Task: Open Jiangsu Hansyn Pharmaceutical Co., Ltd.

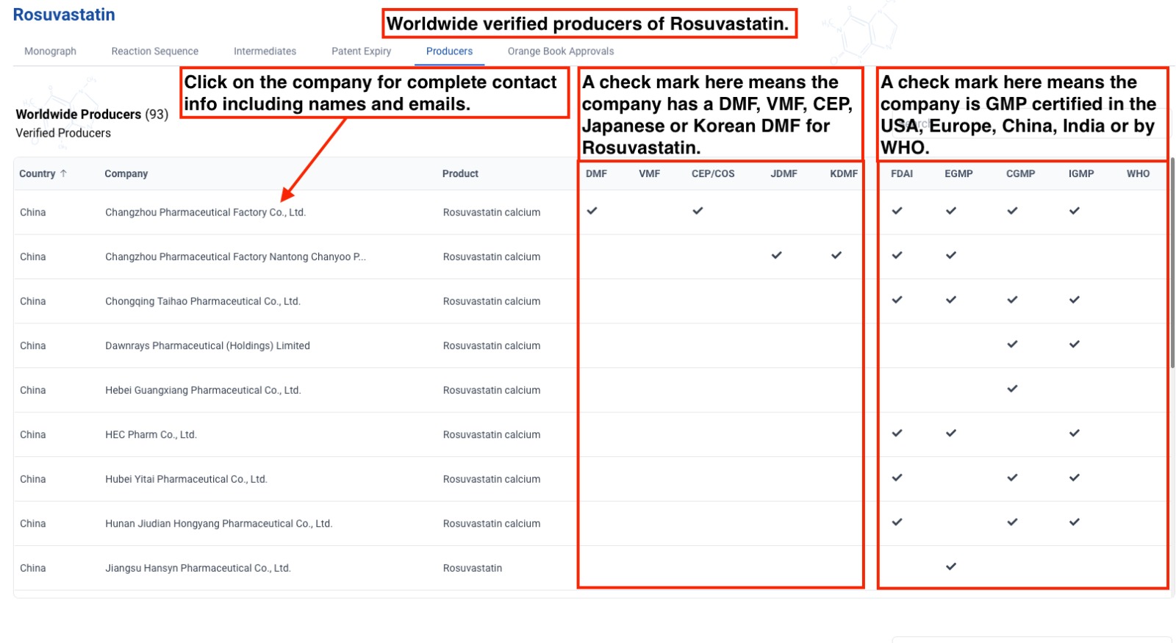Action: coord(198,568)
